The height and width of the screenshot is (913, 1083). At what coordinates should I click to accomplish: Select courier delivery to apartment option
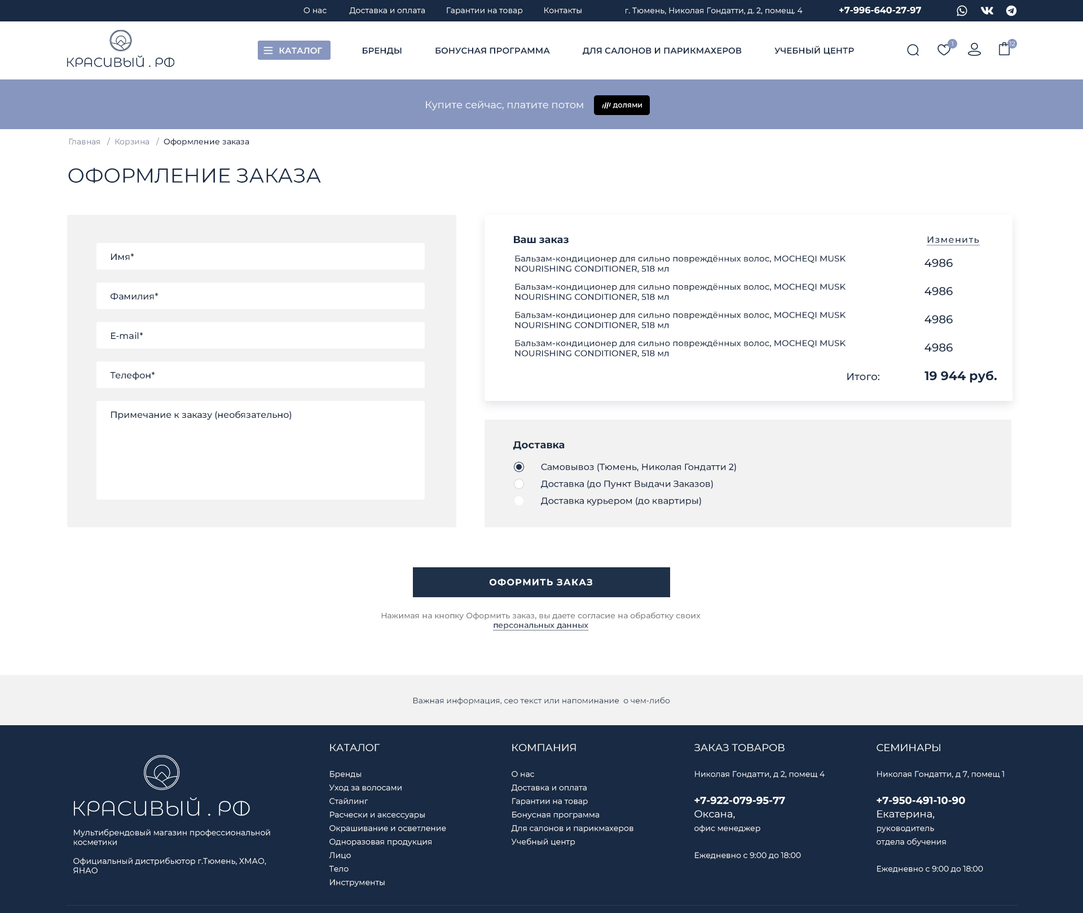point(519,501)
